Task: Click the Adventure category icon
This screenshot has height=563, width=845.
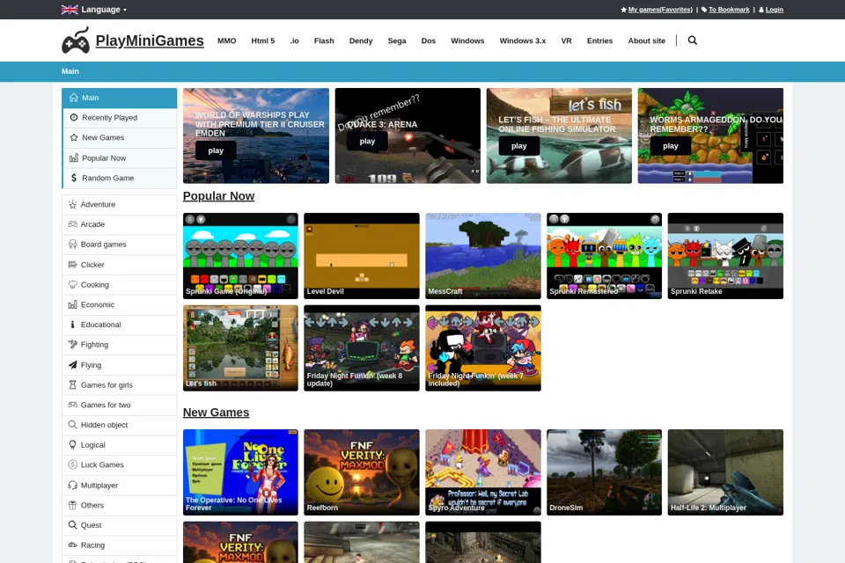Action: 73,204
